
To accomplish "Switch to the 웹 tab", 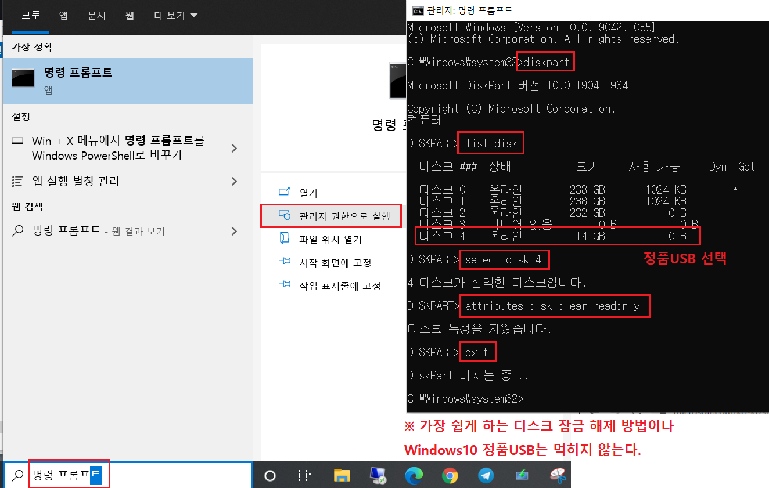I will [x=130, y=16].
